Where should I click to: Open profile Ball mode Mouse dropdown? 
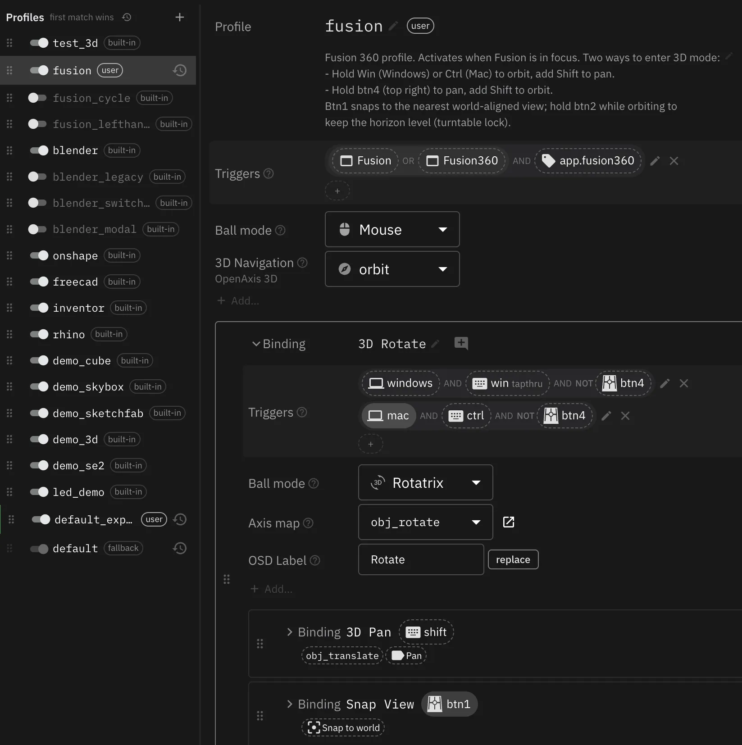click(392, 229)
